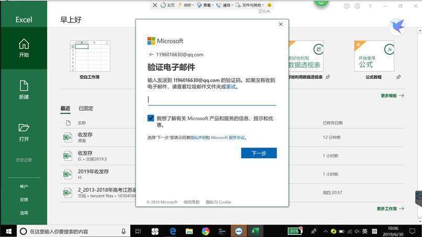Screen dimensions: 422x237
Task: Open 使用条款 in dialog footer
Action: pyautogui.click(x=191, y=202)
